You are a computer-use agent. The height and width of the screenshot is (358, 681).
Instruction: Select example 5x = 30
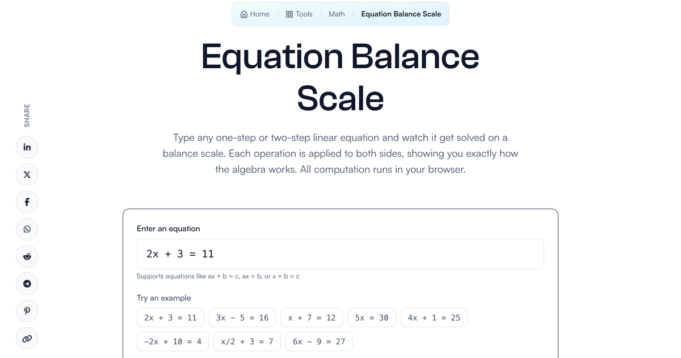(x=372, y=318)
